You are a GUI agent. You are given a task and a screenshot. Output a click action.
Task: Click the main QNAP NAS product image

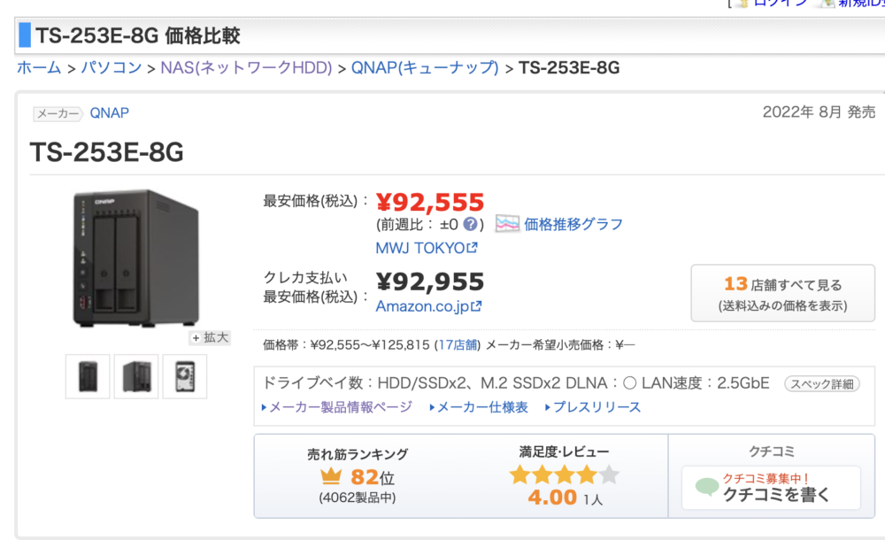click(136, 261)
